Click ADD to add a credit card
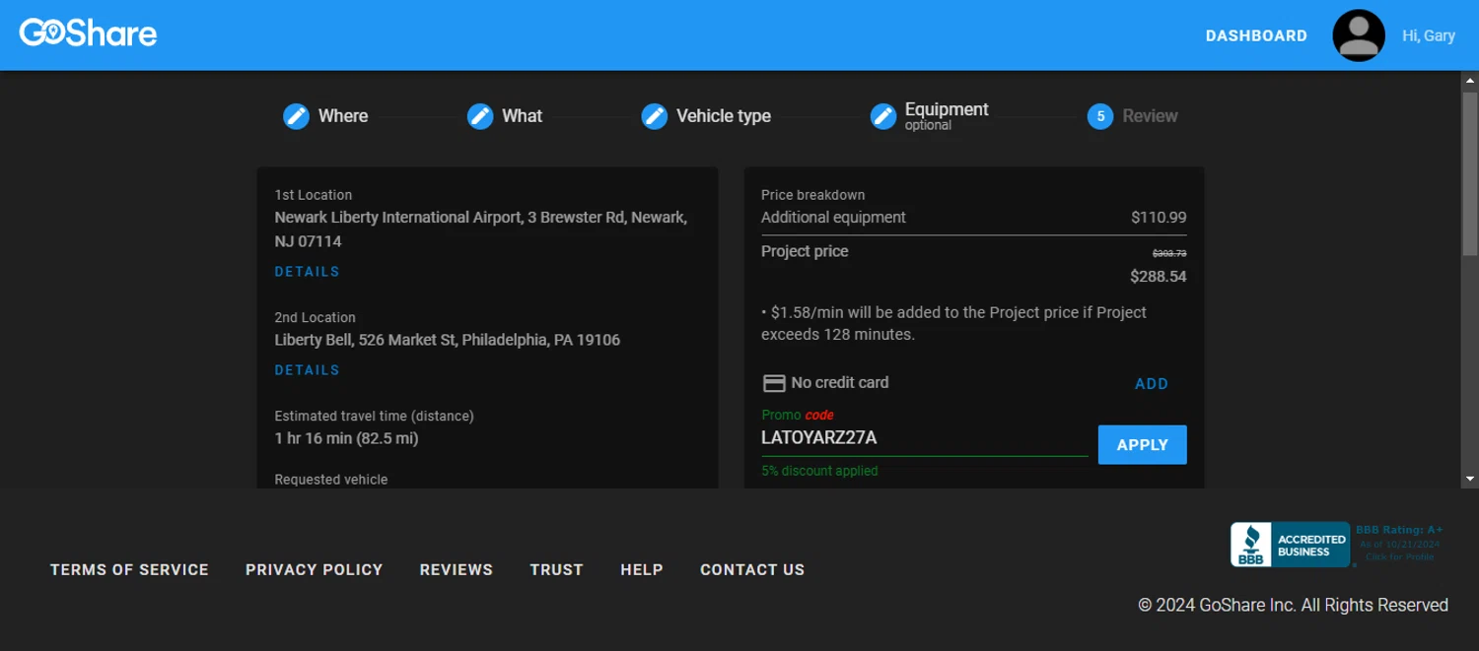Image resolution: width=1479 pixels, height=651 pixels. 1151,384
